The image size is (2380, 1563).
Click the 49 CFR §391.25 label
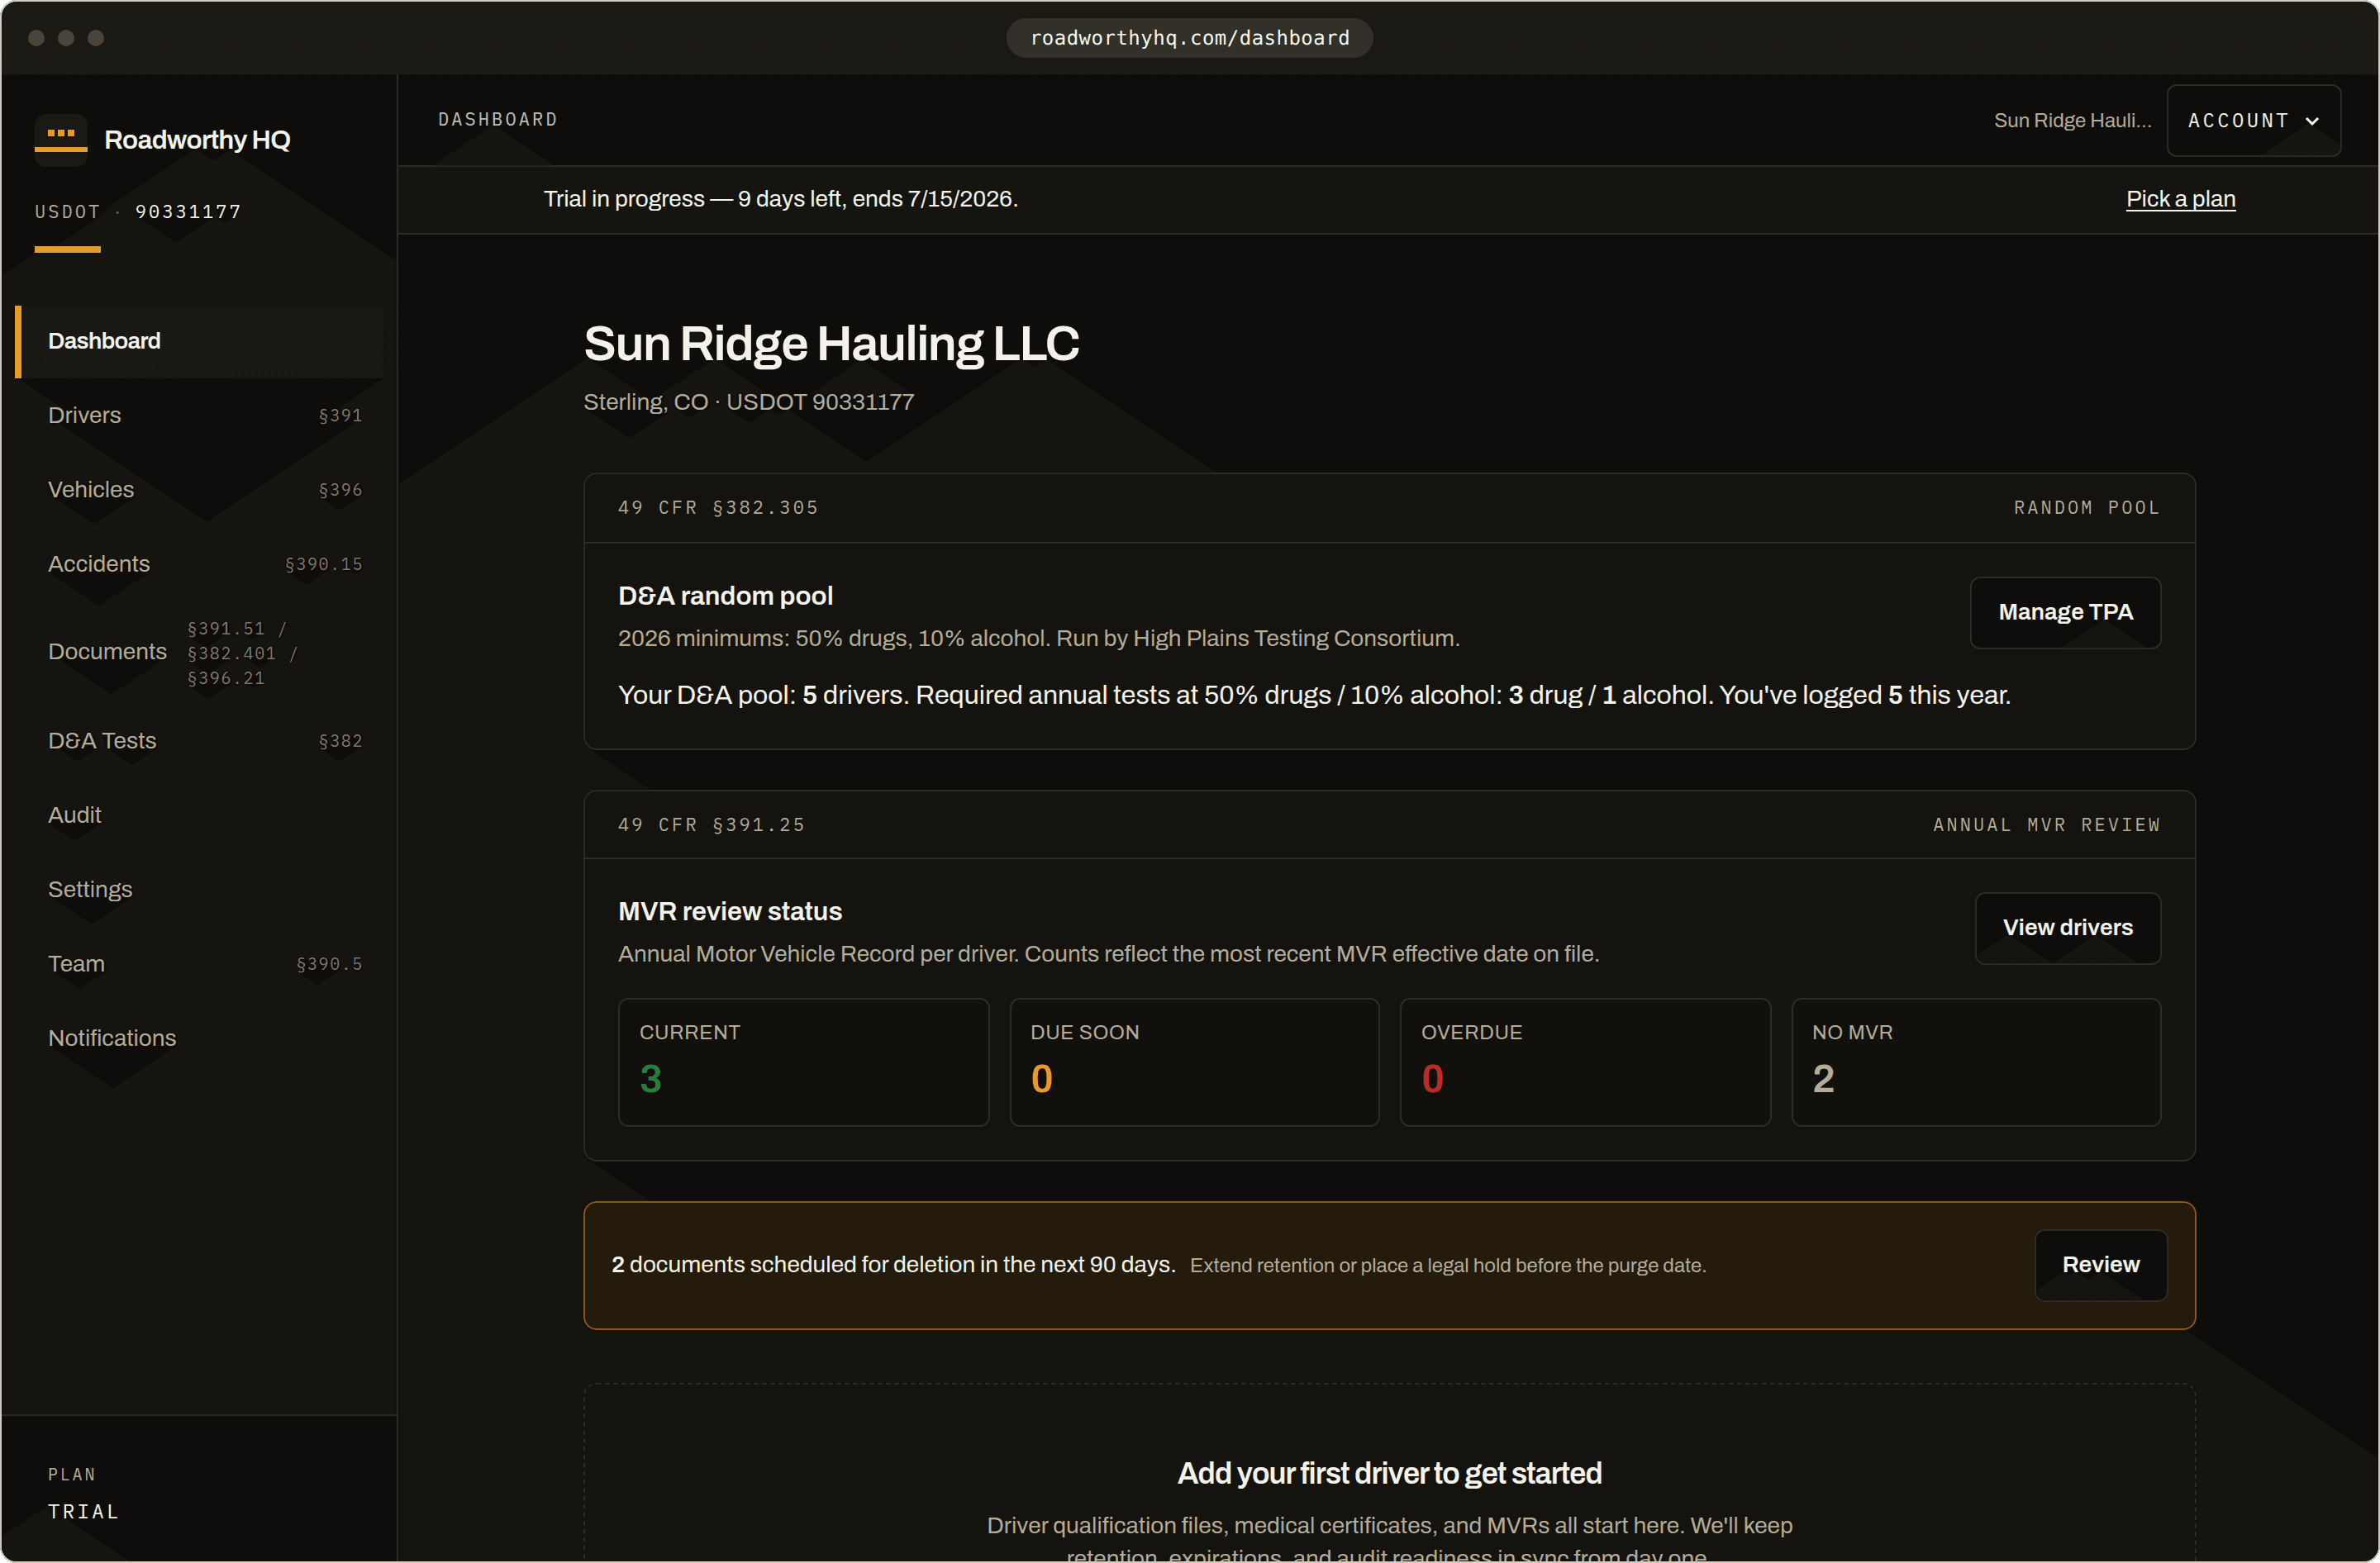coord(711,825)
